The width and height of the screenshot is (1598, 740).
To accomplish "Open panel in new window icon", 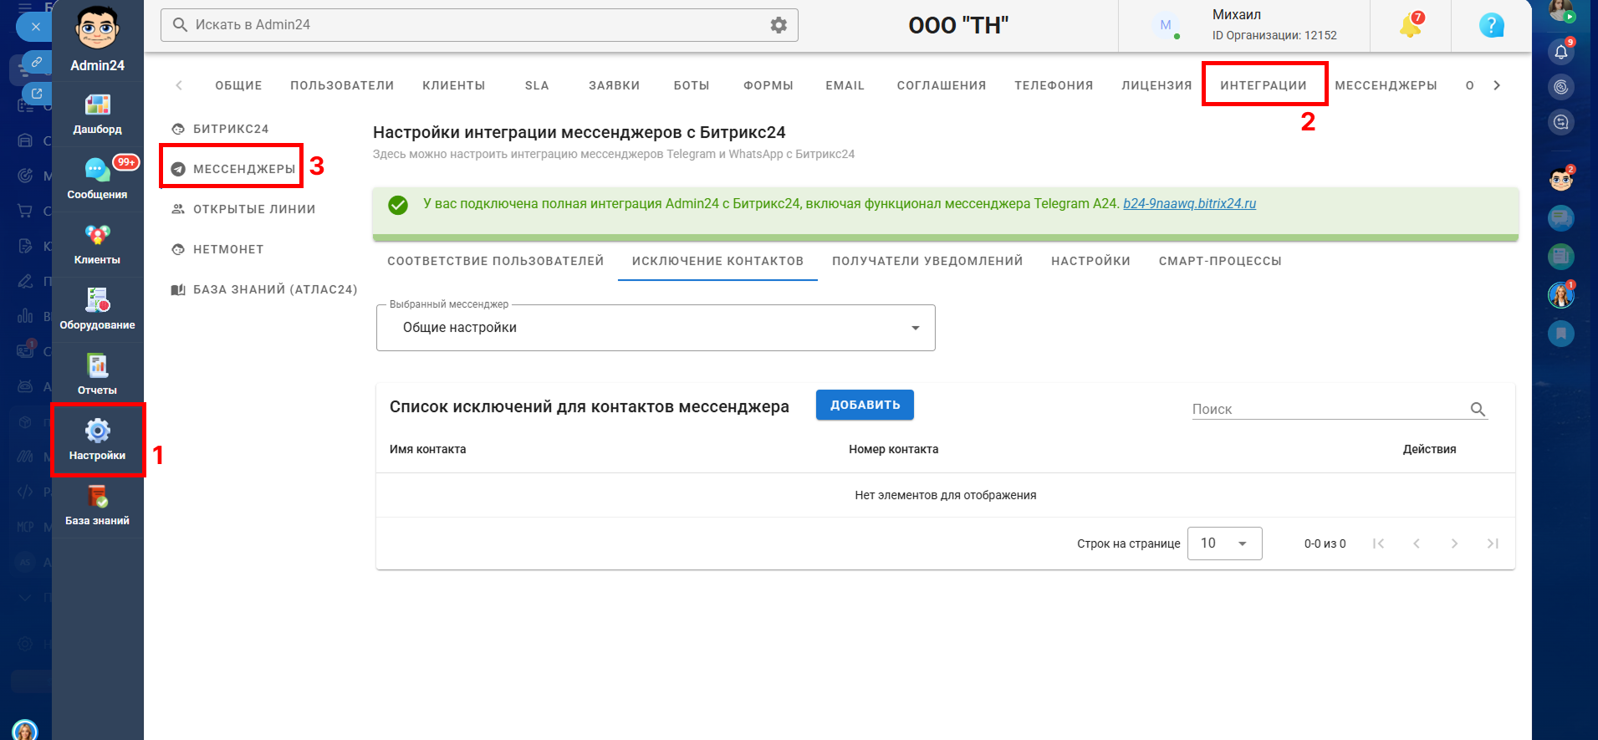I will click(x=36, y=93).
